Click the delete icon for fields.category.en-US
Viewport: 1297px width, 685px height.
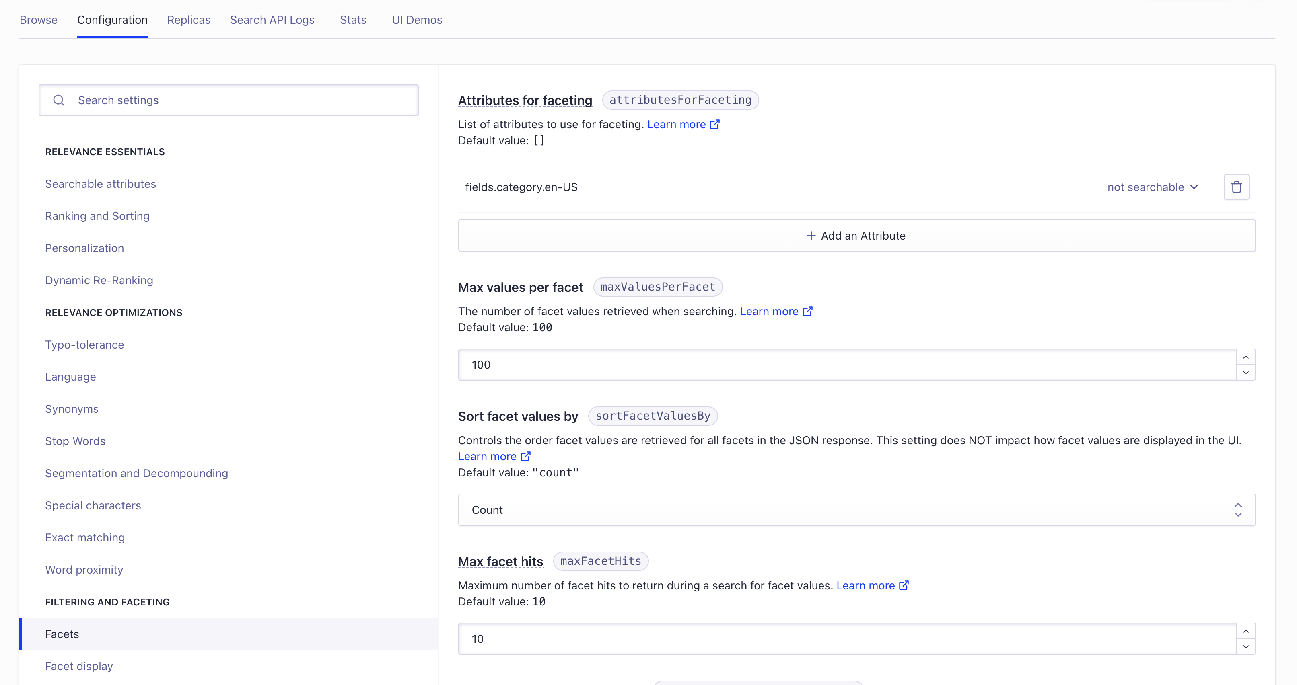coord(1237,187)
